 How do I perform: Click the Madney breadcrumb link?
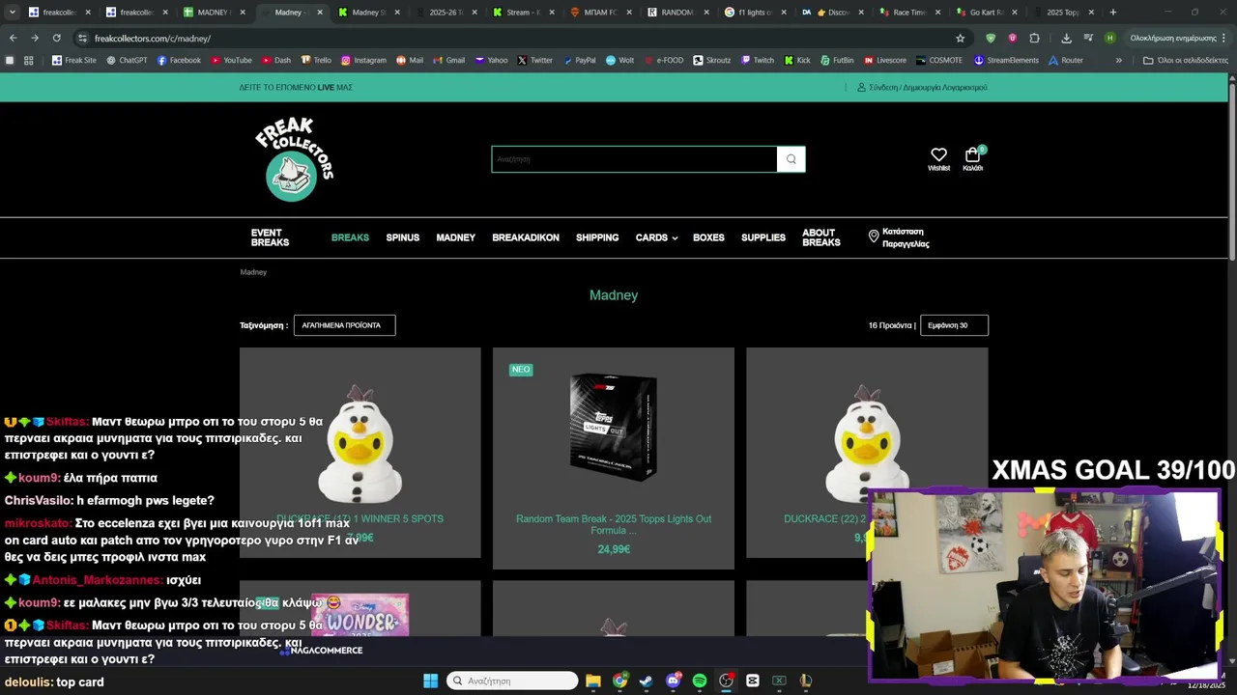pyautogui.click(x=253, y=272)
